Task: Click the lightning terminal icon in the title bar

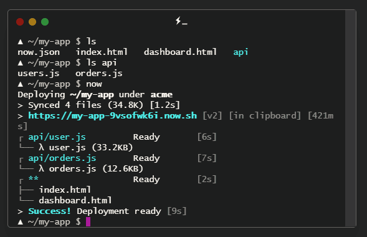Action: [x=181, y=21]
